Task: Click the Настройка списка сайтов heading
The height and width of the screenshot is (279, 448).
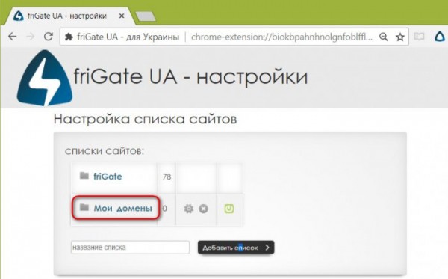Action: (146, 119)
